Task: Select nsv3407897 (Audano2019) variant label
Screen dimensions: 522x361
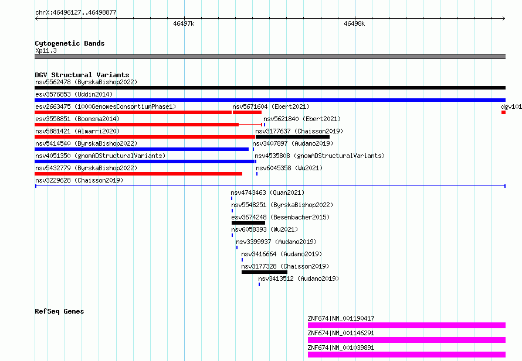Action: (x=293, y=143)
